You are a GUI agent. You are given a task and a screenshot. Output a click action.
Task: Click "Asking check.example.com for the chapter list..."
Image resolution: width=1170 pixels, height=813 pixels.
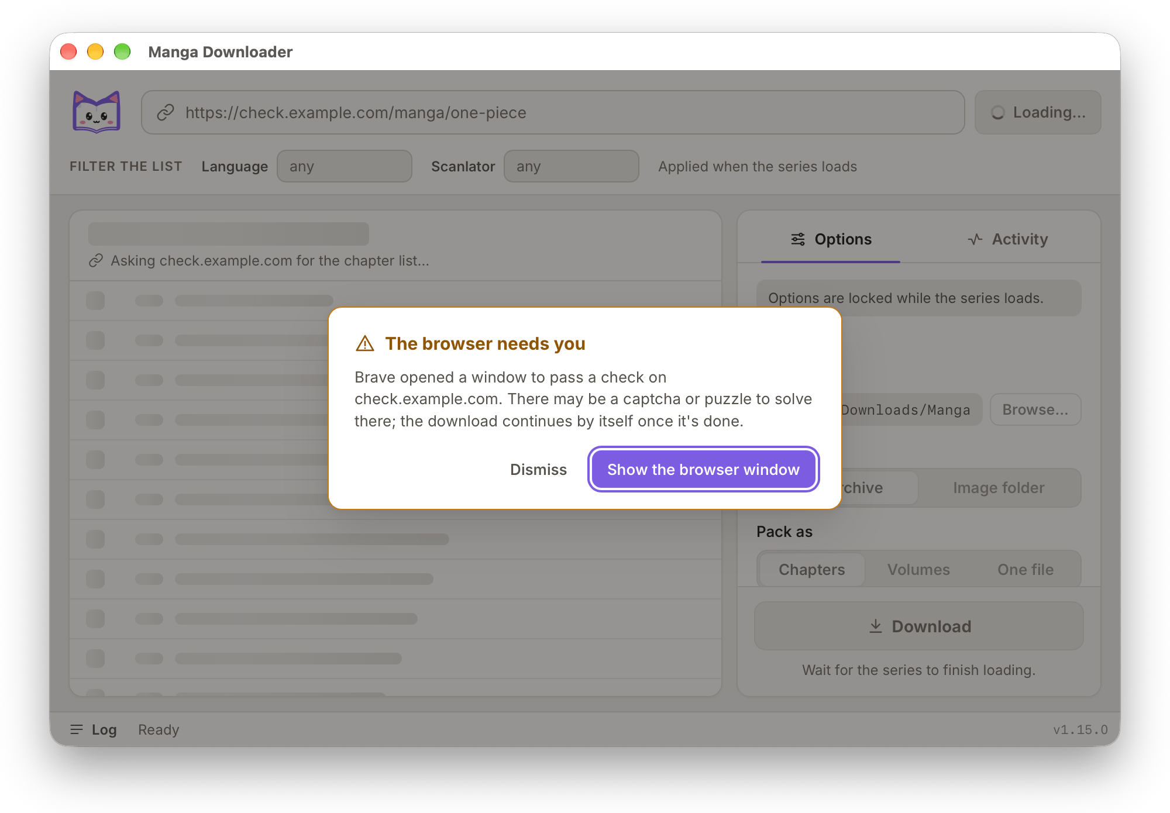click(270, 260)
